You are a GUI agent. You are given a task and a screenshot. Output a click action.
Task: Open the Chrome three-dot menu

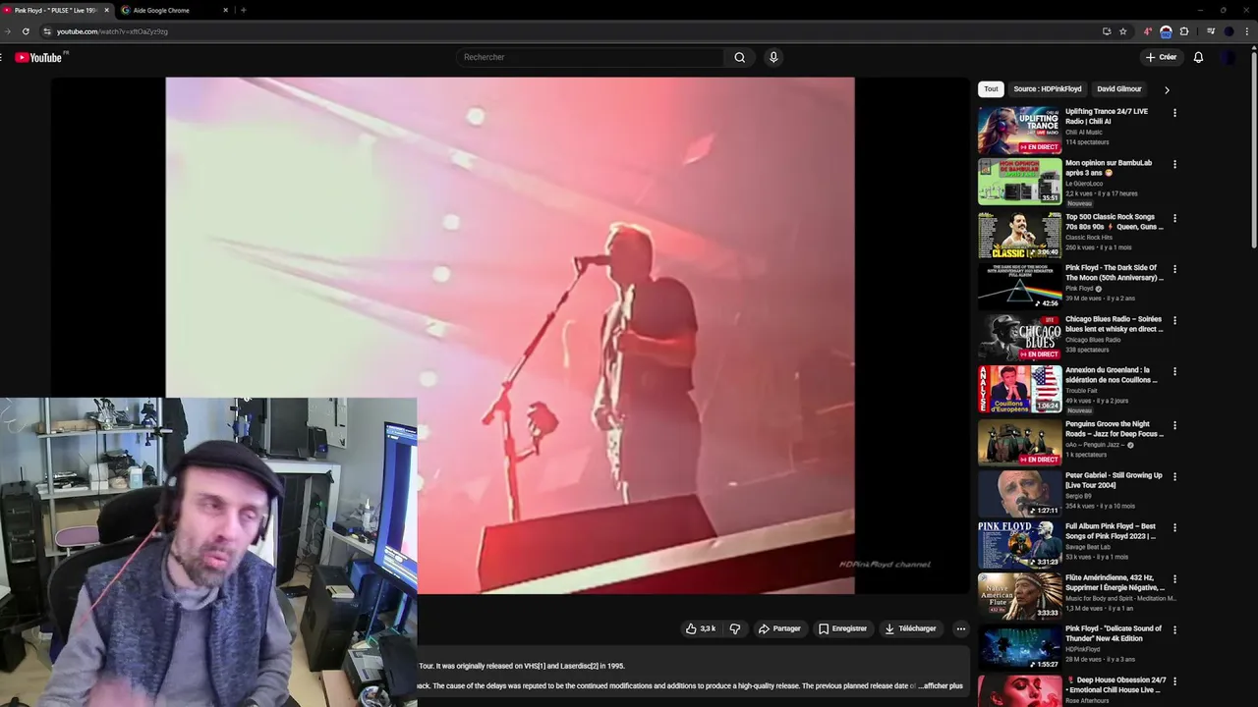pos(1247,31)
